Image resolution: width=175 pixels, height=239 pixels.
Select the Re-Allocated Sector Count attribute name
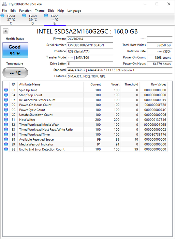[x=37, y=100]
